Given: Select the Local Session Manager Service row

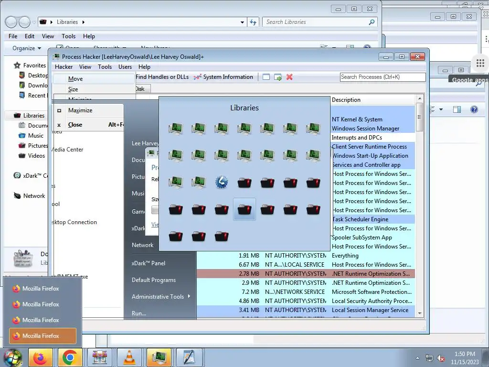Looking at the screenshot, I should pos(306,310).
